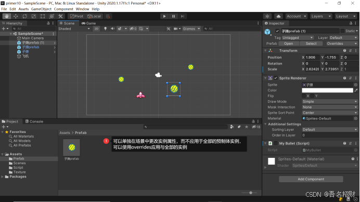Toggle the Static checkbox
This screenshot has width=360, height=202.
coord(342,31)
